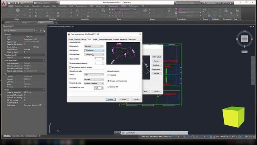Click 'Modificar...' in background dialog
Viewport: 257px width, 145px height.
(x=156, y=65)
